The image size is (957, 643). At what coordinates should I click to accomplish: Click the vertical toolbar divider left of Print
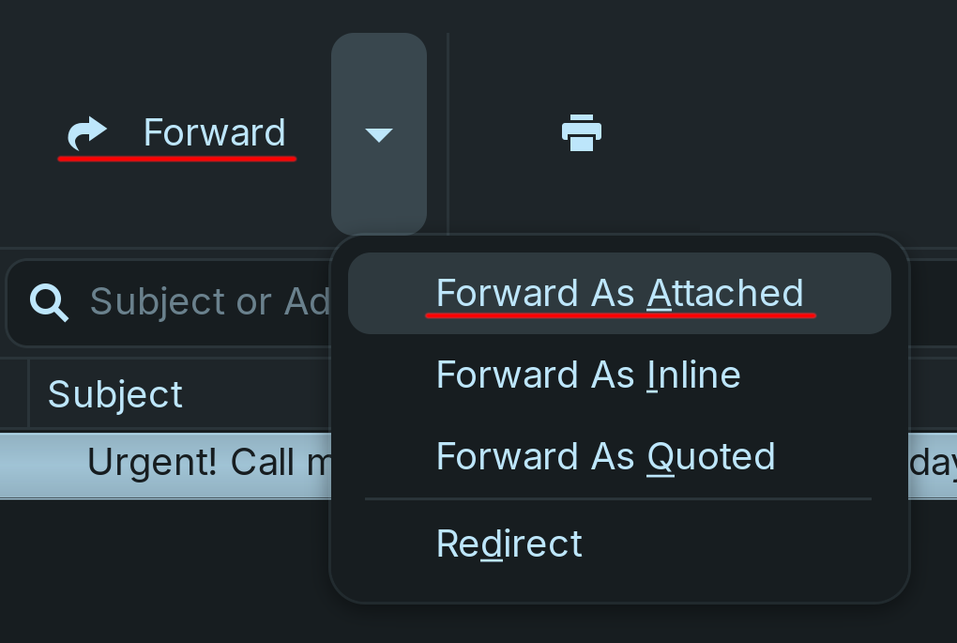click(x=448, y=133)
